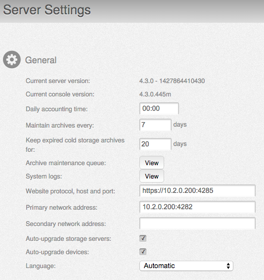Click the empty Secondary network address field
264x280 pixels.
coord(197,223)
